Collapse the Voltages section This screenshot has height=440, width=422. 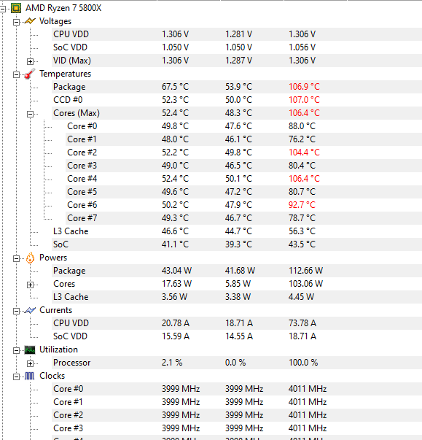(x=16, y=22)
